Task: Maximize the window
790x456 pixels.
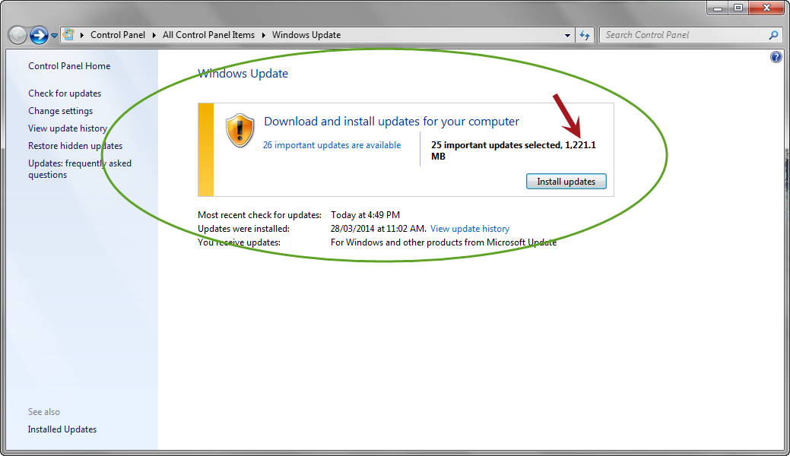Action: [738, 8]
